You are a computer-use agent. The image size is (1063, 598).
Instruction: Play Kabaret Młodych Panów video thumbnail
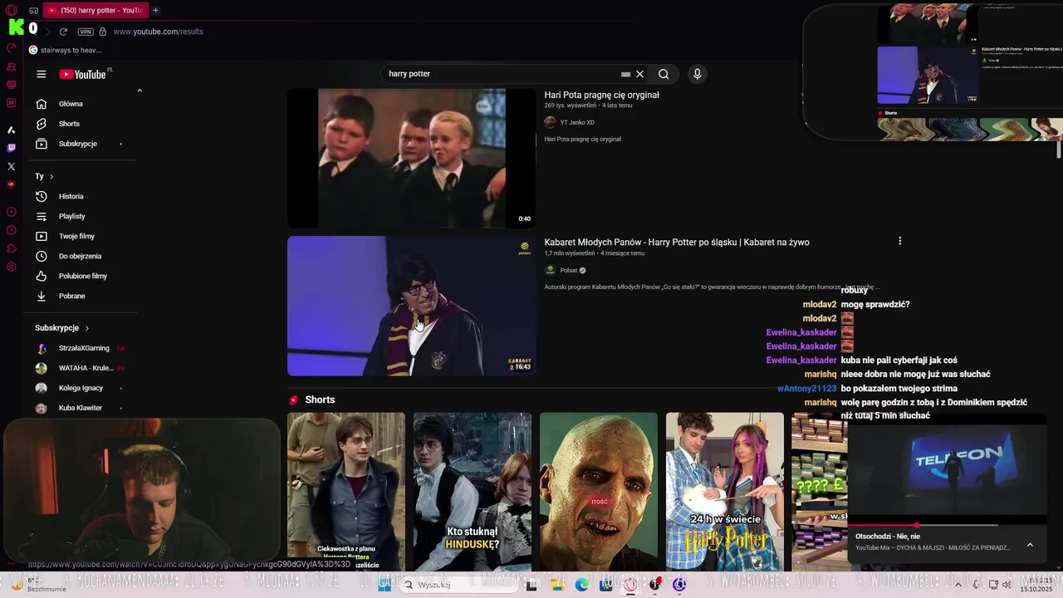tap(411, 306)
